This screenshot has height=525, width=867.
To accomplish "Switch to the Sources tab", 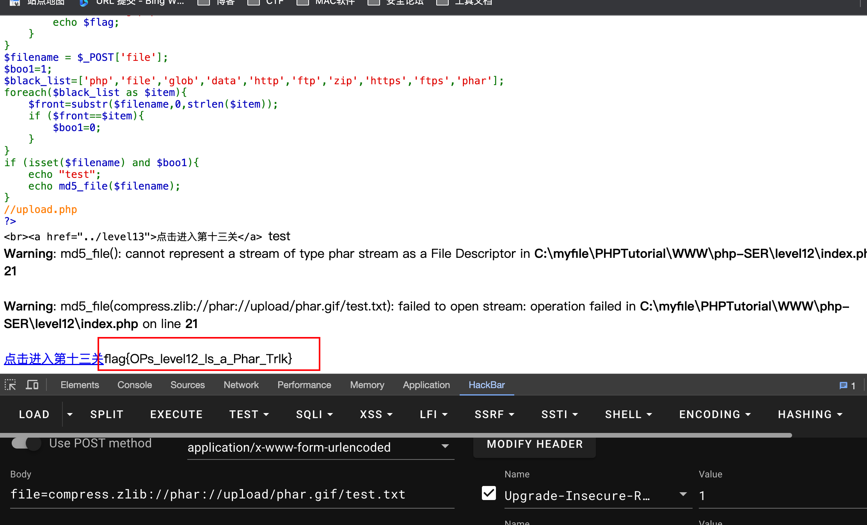I will point(187,385).
